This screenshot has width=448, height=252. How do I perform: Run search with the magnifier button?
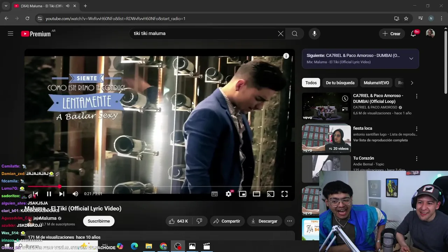(x=295, y=34)
